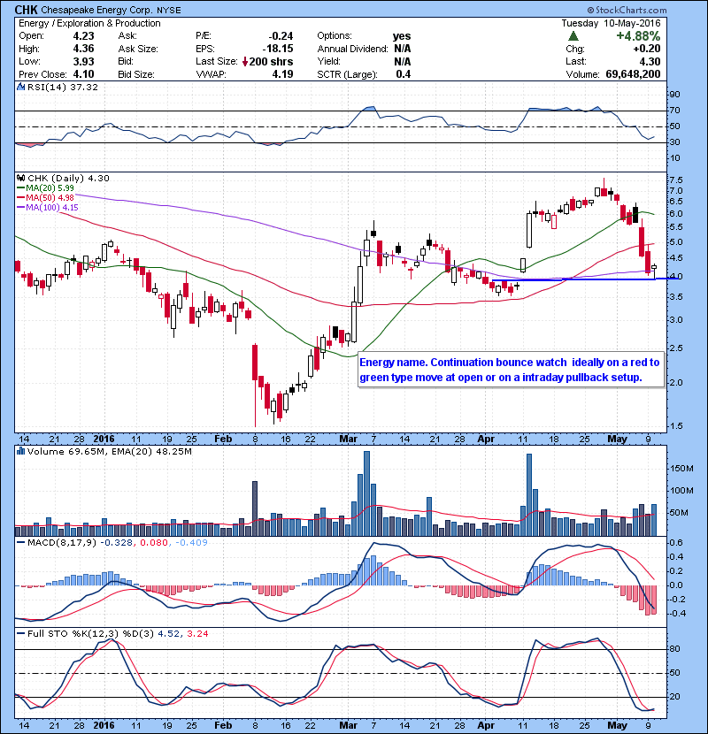708x734 pixels.
Task: Click the VWAP value 4.19
Action: coord(282,74)
